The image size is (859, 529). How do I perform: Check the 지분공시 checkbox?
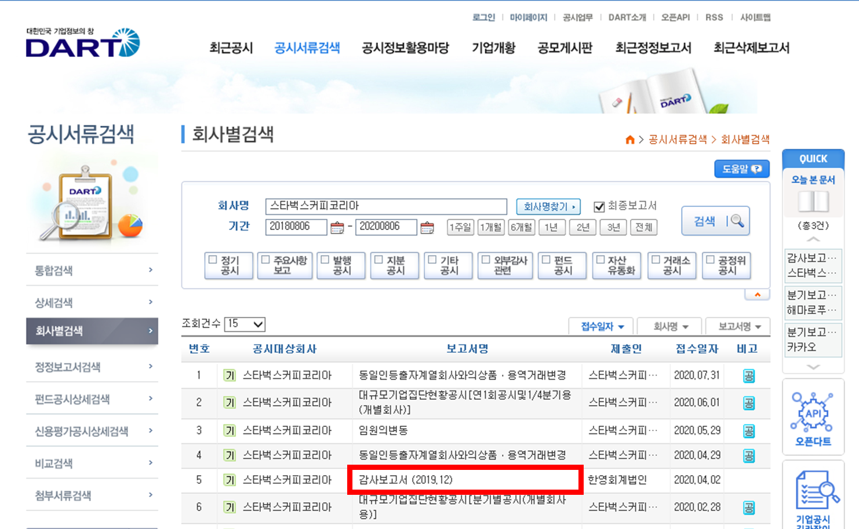coord(378,260)
